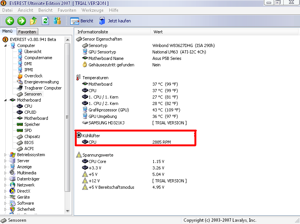The height and width of the screenshot is (224, 300).
Task: Click the Speicher memory module icon
Action: 20,124
